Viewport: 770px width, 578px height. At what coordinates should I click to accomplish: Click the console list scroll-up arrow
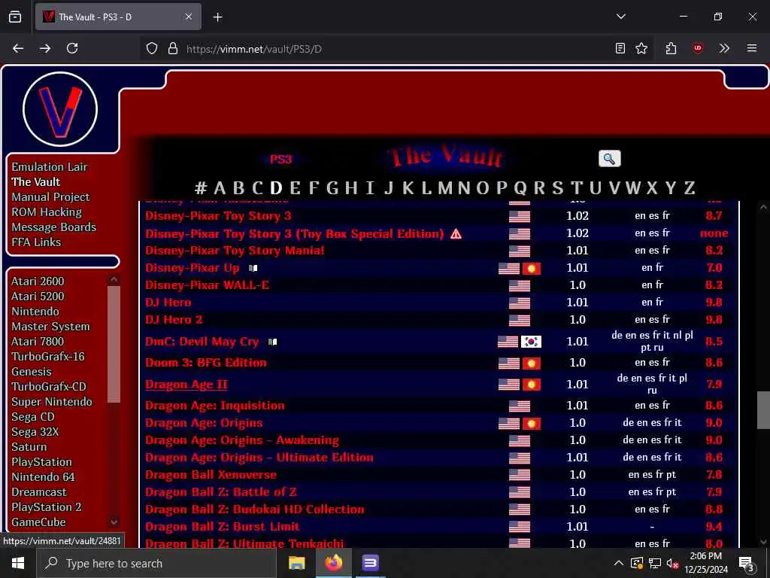(114, 280)
